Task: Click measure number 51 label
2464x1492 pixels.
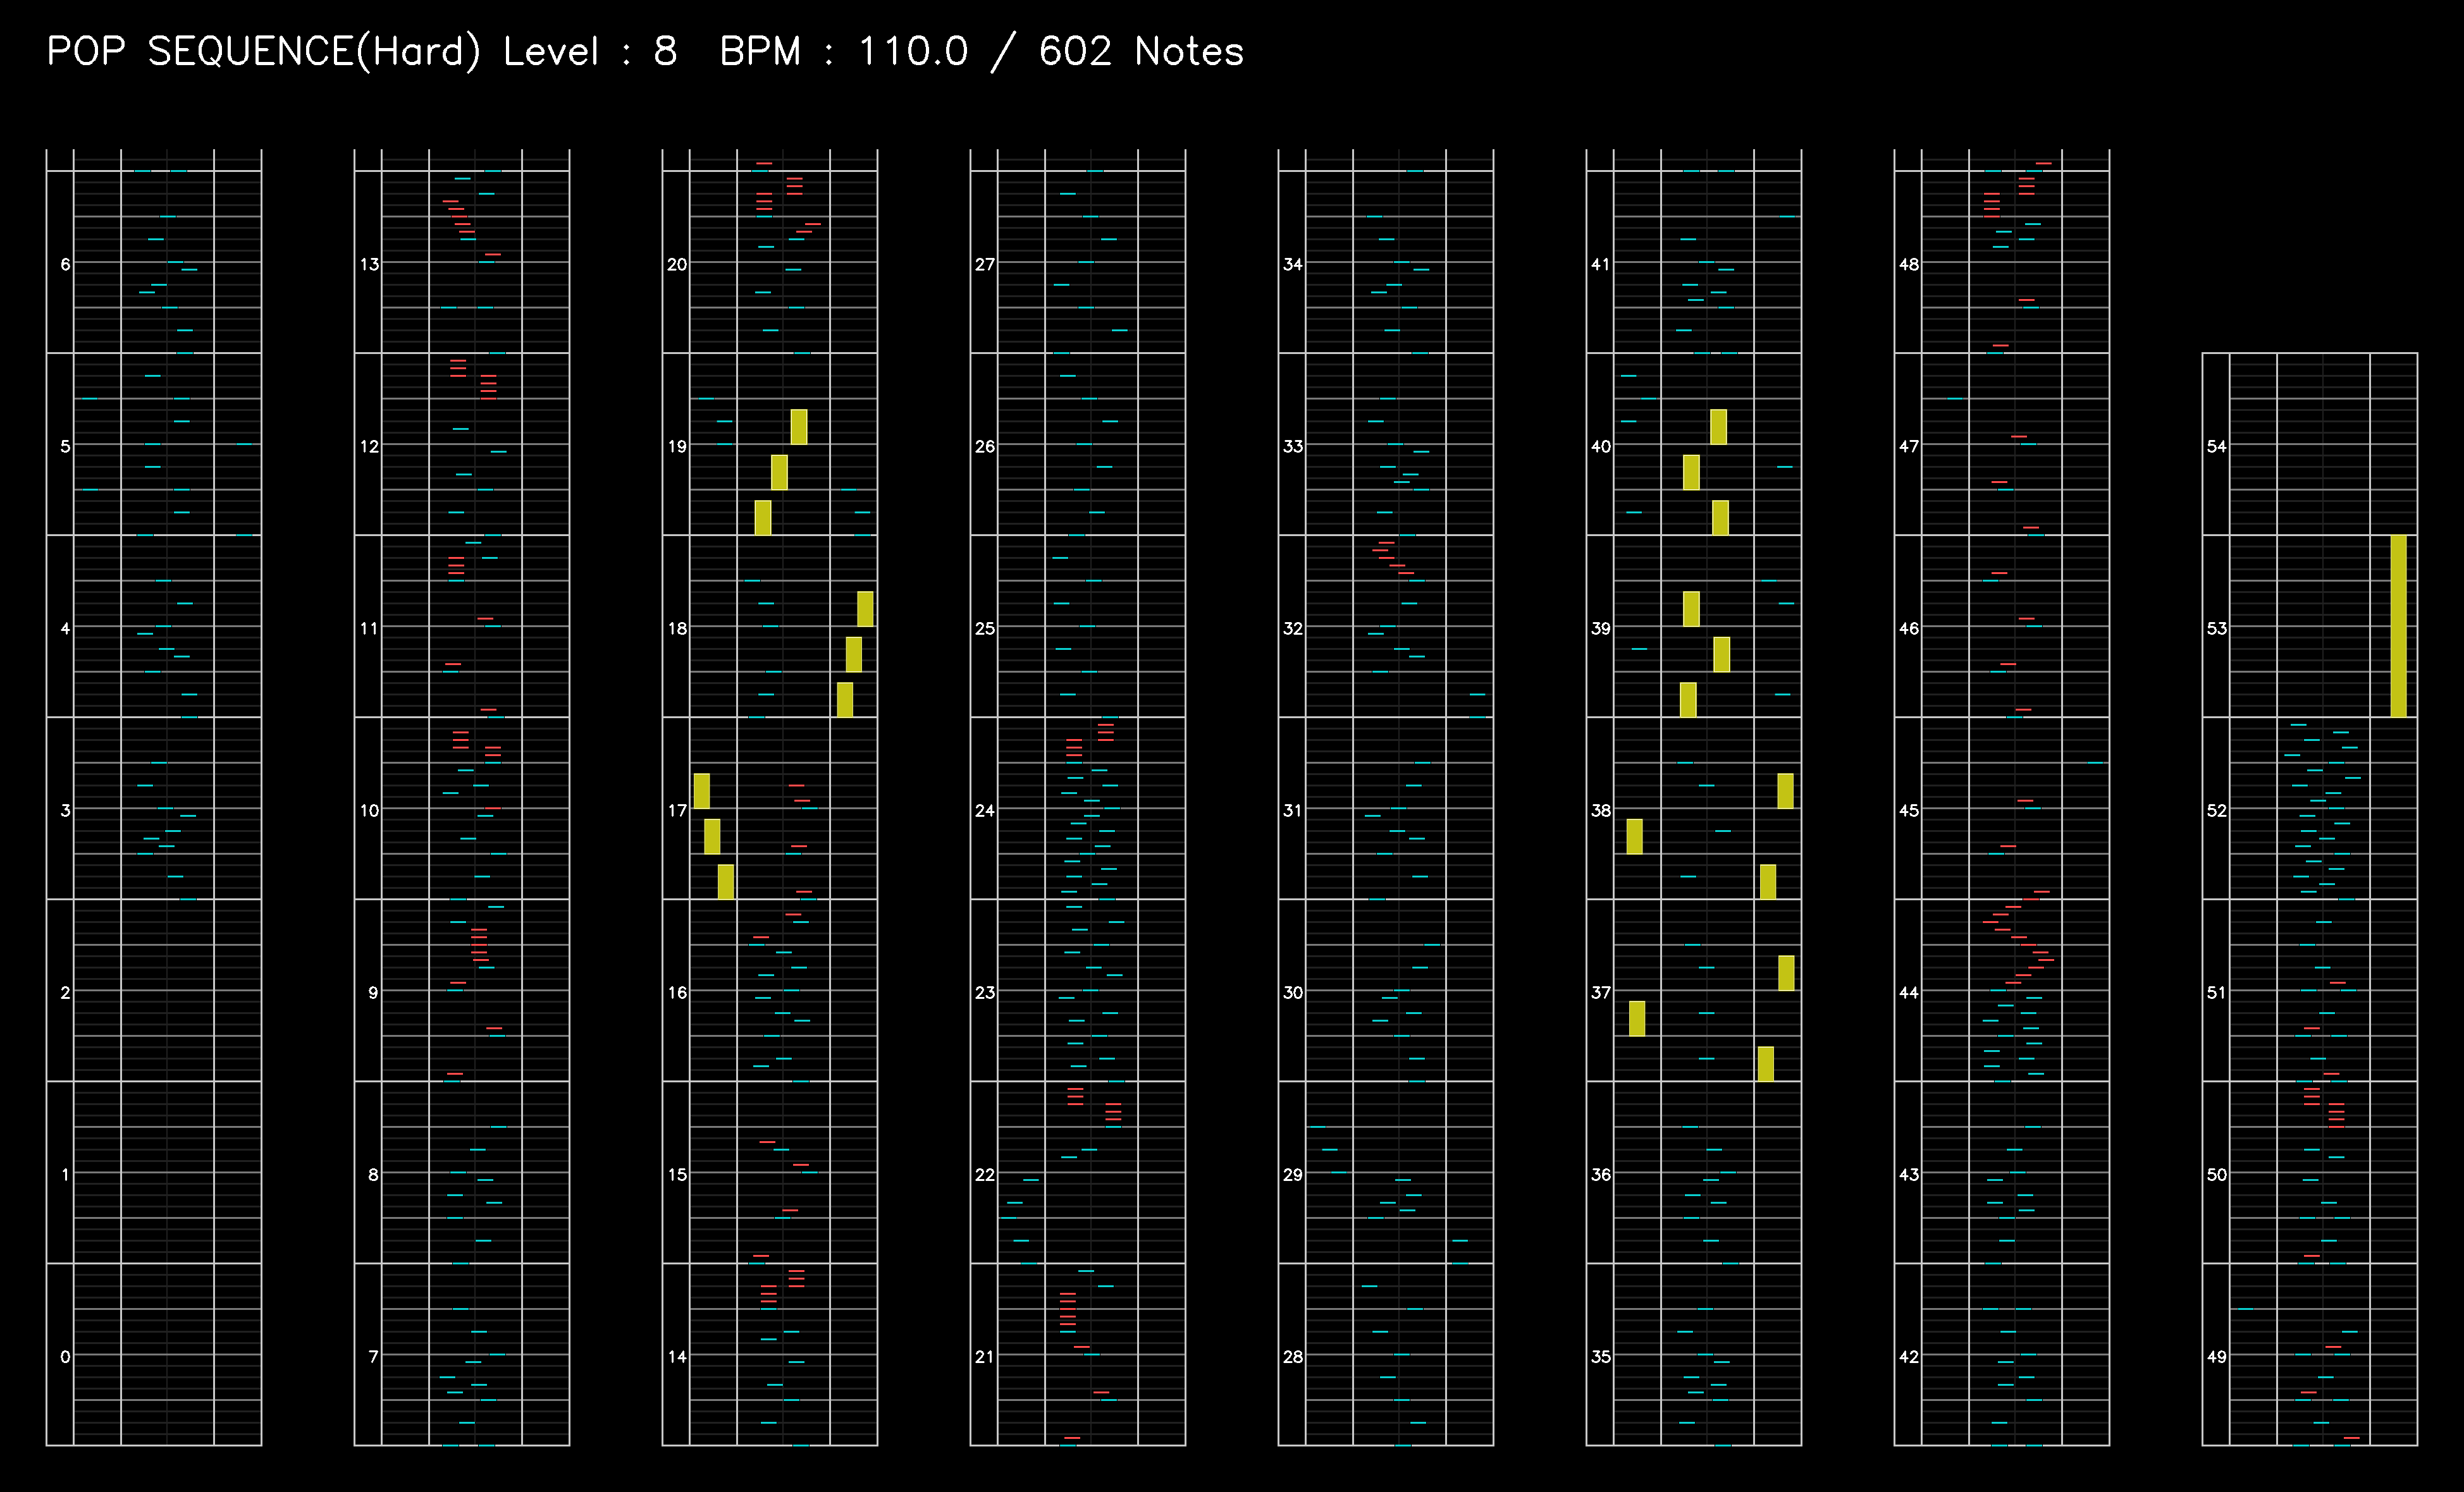Action: 2217,993
